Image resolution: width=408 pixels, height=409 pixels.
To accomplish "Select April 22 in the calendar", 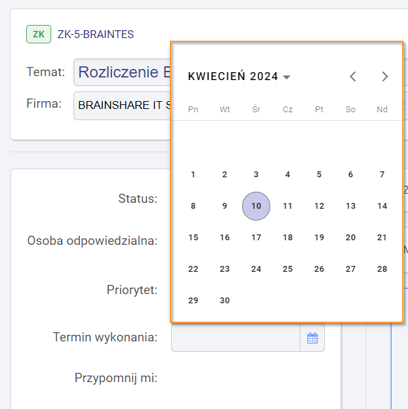I will 194,269.
